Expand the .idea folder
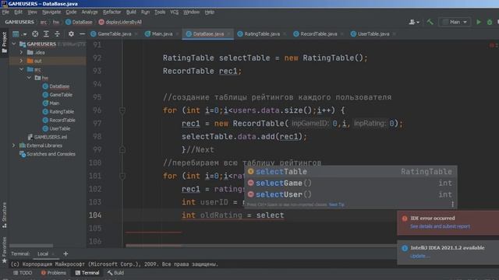 pyautogui.click(x=21, y=52)
